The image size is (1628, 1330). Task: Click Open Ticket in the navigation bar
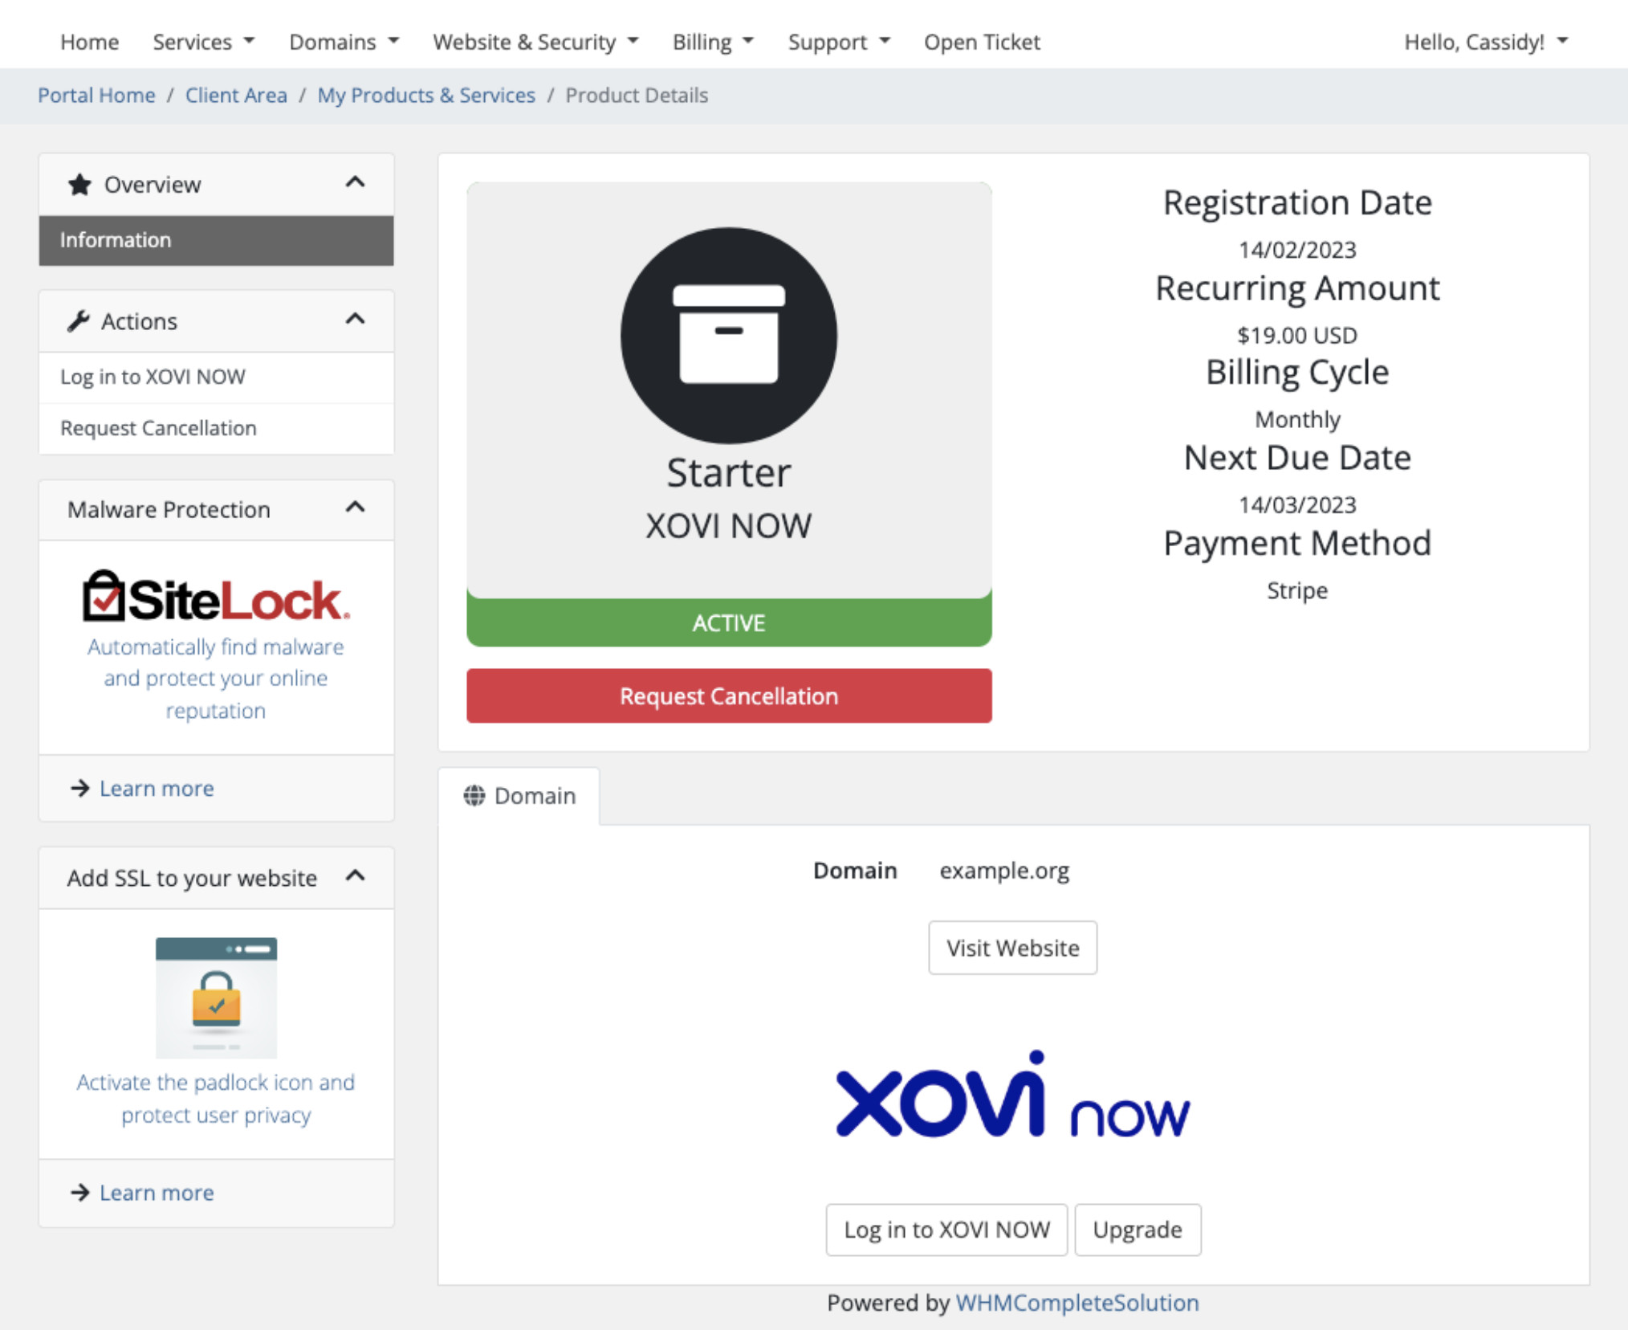[982, 42]
